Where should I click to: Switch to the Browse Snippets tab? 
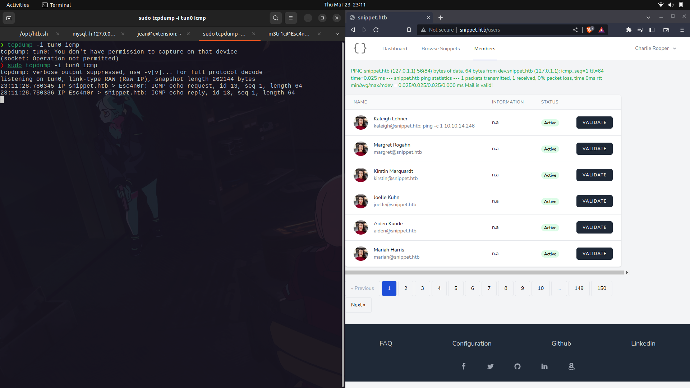440,48
